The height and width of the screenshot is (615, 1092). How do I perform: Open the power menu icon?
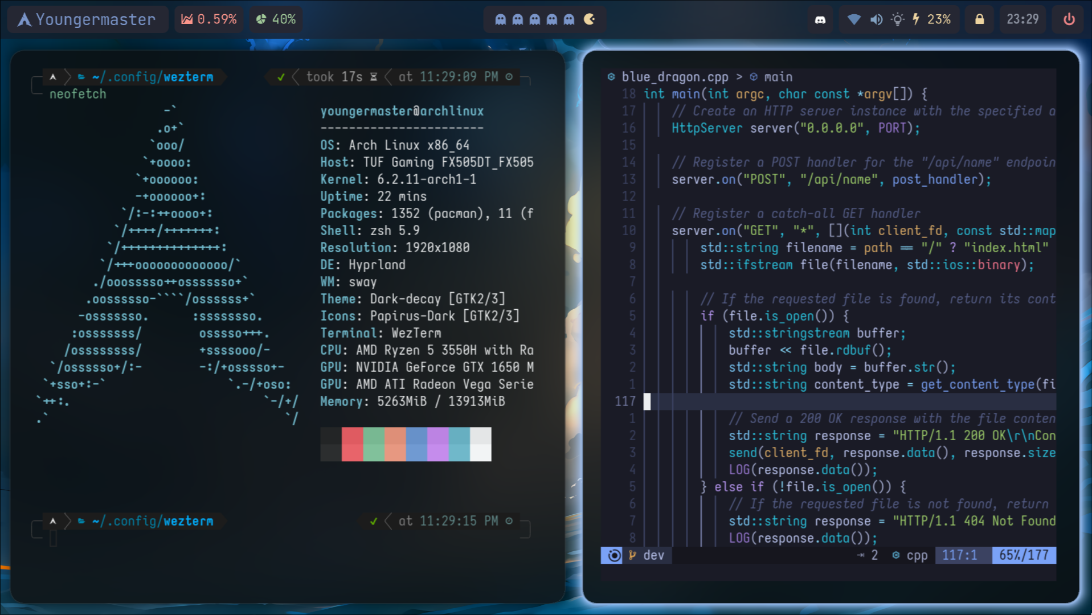[1069, 19]
